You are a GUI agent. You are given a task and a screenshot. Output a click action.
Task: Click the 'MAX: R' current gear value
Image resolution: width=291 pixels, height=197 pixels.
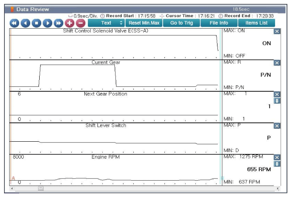coord(233,62)
